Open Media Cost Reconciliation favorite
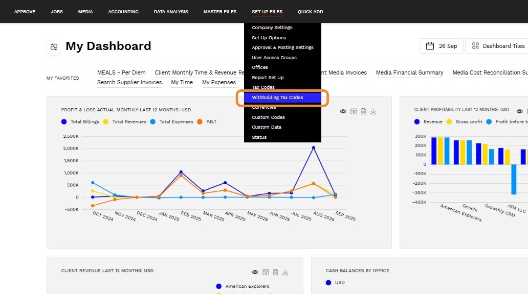528x294 pixels. (490, 72)
